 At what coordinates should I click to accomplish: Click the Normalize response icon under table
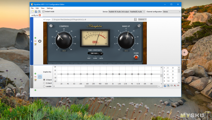tap(175, 86)
